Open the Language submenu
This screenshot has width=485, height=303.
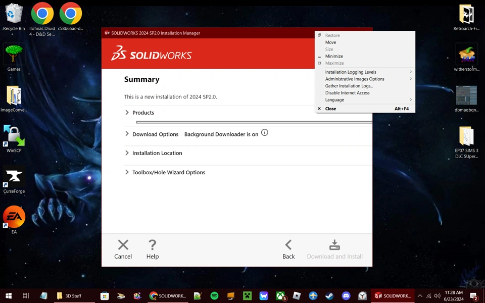pos(365,99)
